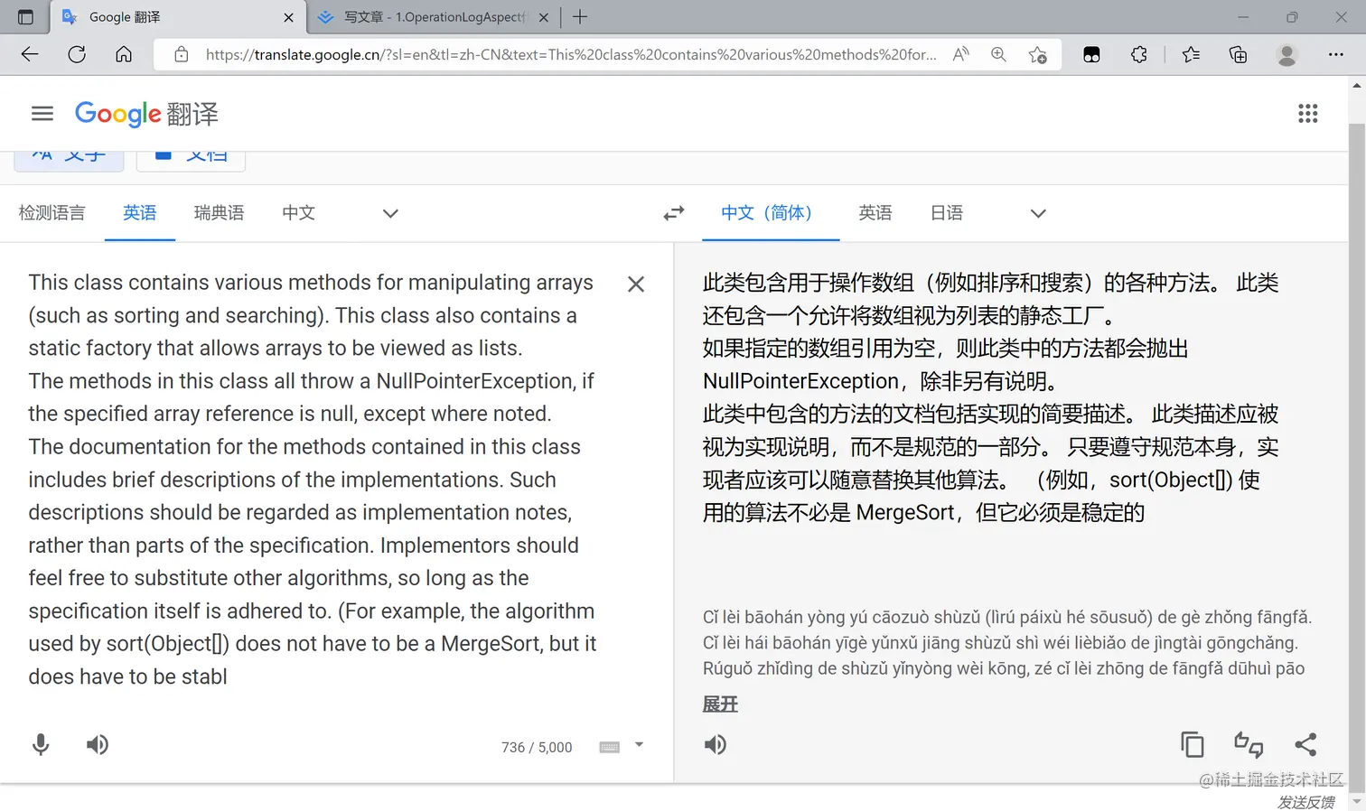Screen dimensions: 1366x811
Task: Select 英语 as source language
Action: (x=140, y=213)
